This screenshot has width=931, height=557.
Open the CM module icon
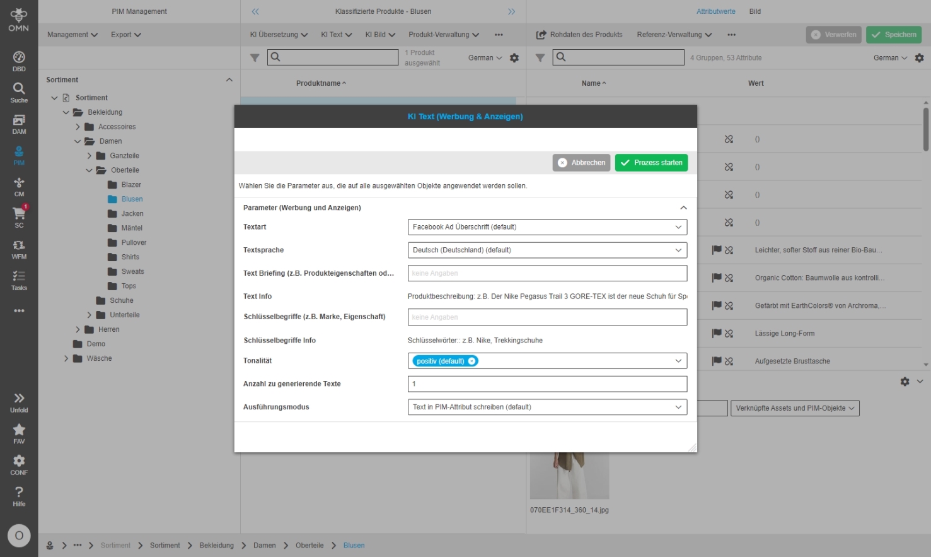[19, 187]
